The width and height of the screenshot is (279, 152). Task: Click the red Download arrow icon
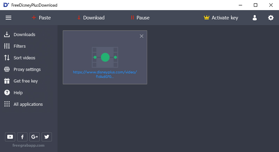[79, 17]
